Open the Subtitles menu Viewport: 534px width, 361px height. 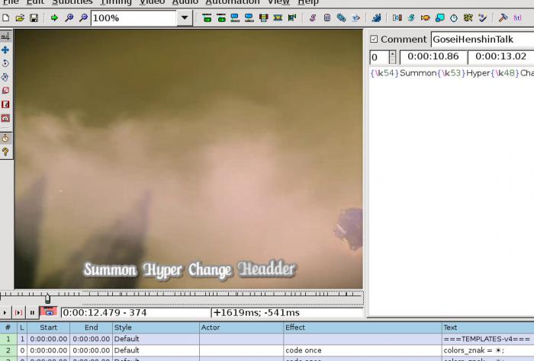pos(72,2)
